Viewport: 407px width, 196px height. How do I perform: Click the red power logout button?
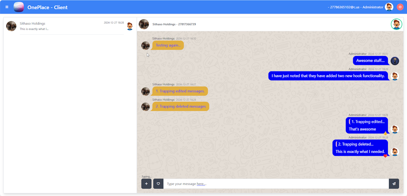pyautogui.click(x=400, y=7)
